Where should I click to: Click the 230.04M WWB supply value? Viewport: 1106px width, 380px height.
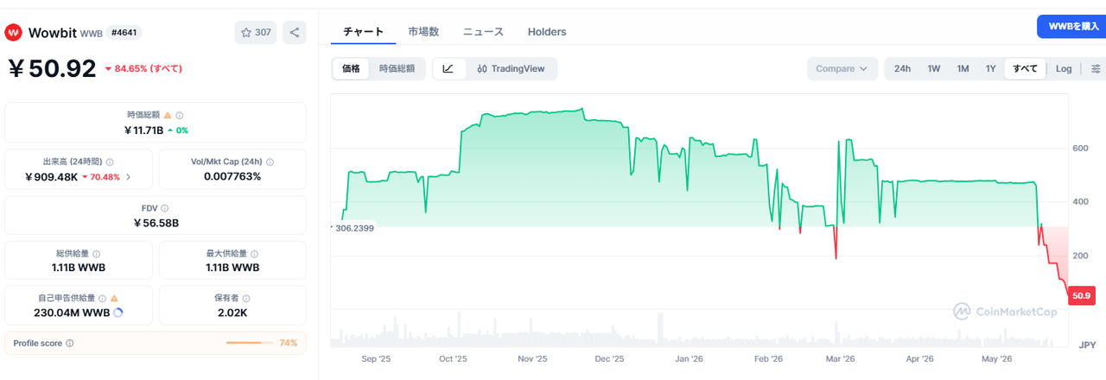click(73, 313)
